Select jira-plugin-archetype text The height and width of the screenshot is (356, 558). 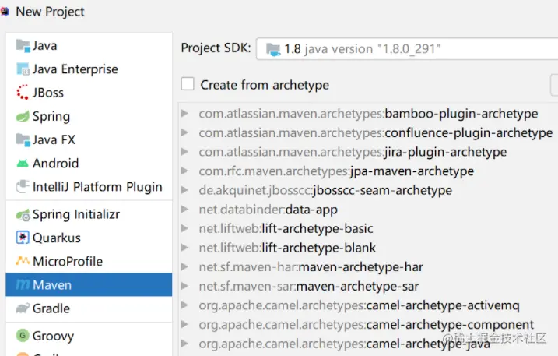coord(446,152)
